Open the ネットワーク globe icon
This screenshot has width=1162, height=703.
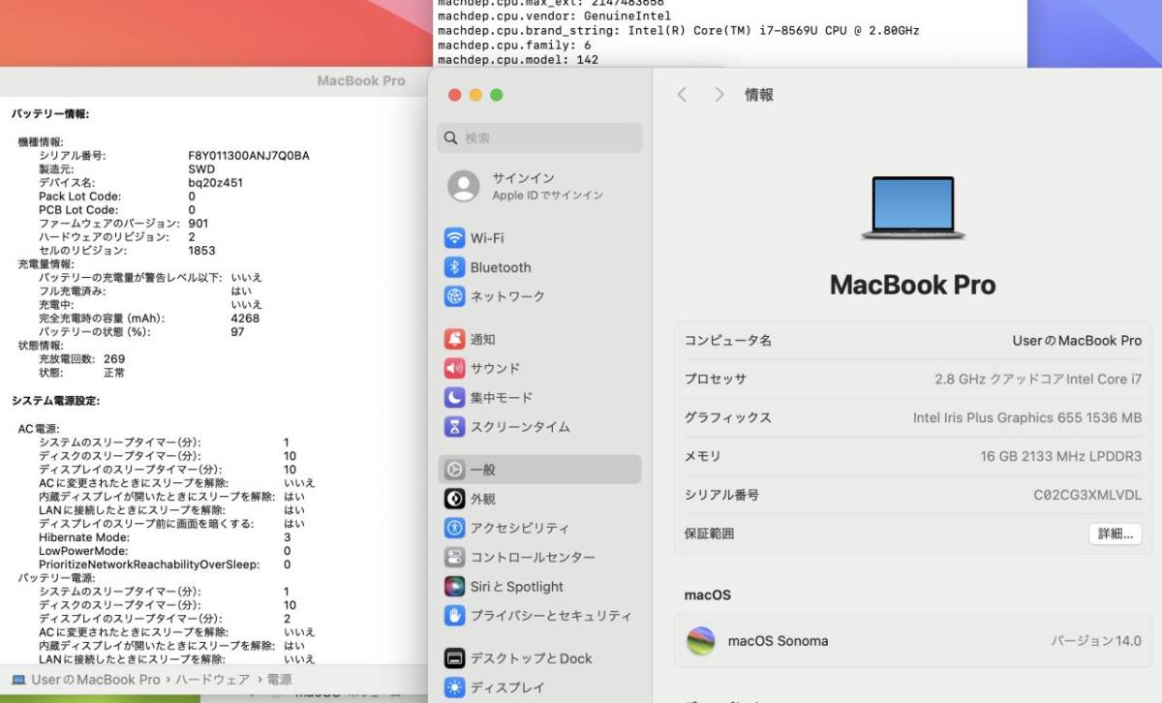[454, 296]
